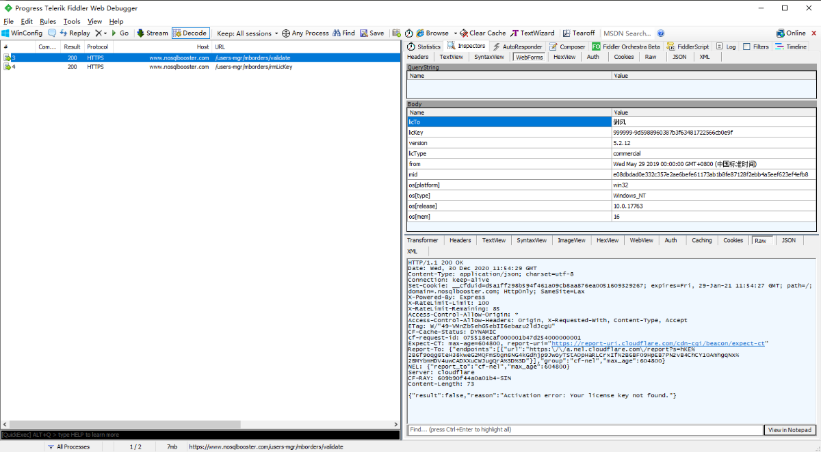Open the Composer tab
Viewport: 821px width, 452px height.
click(567, 46)
